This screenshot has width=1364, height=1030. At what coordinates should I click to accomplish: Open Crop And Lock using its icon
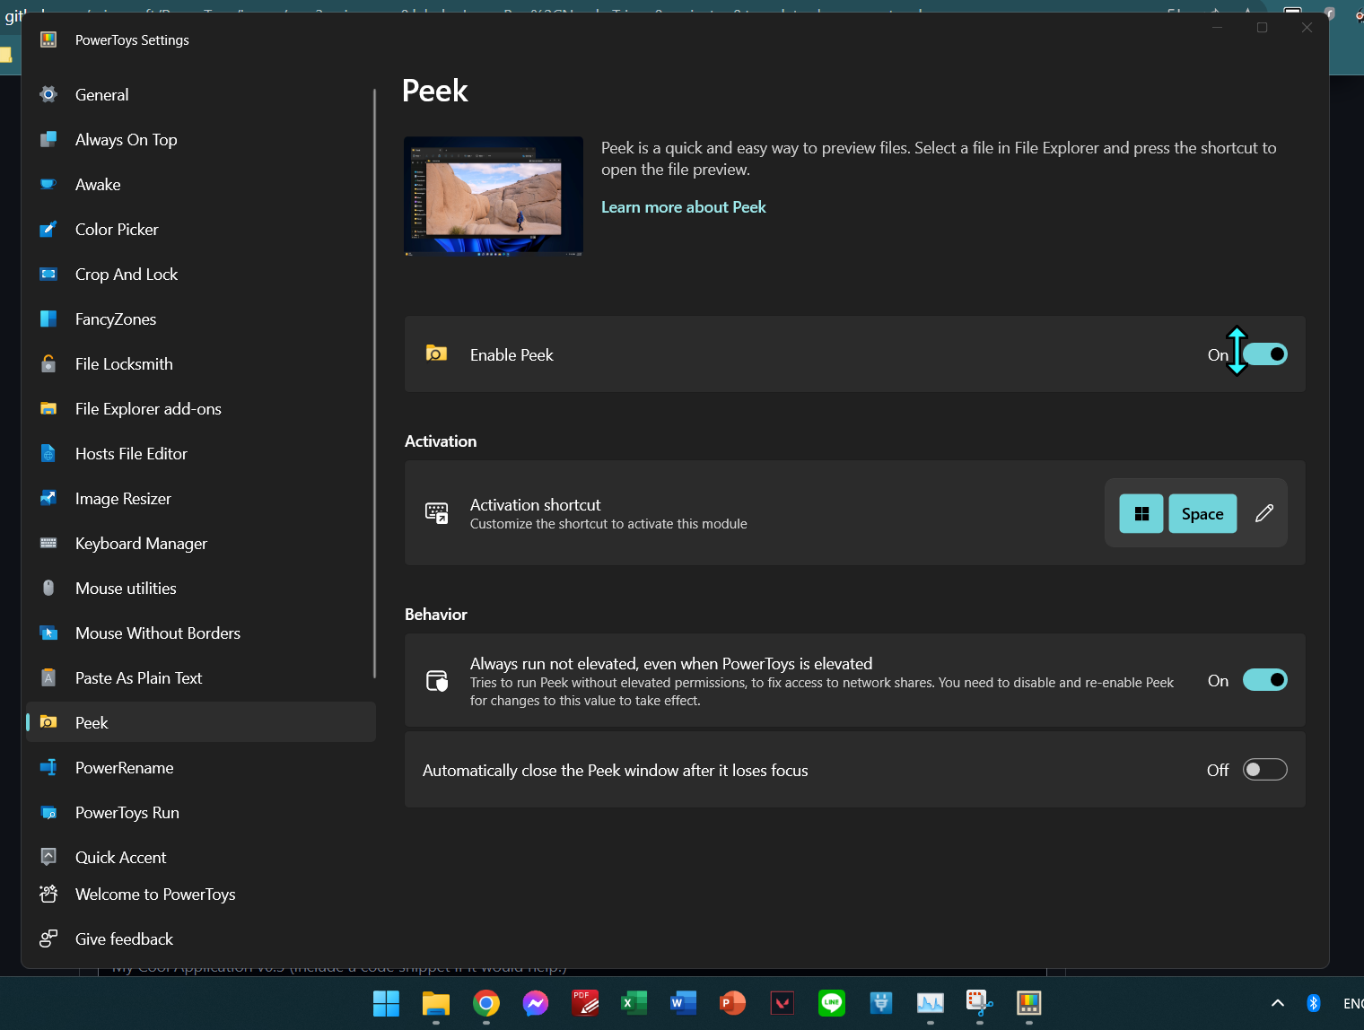coord(48,274)
